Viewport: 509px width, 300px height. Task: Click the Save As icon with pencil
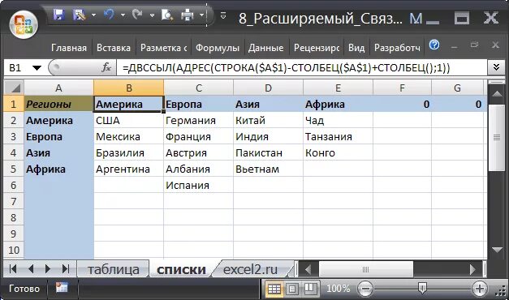(x=80, y=15)
